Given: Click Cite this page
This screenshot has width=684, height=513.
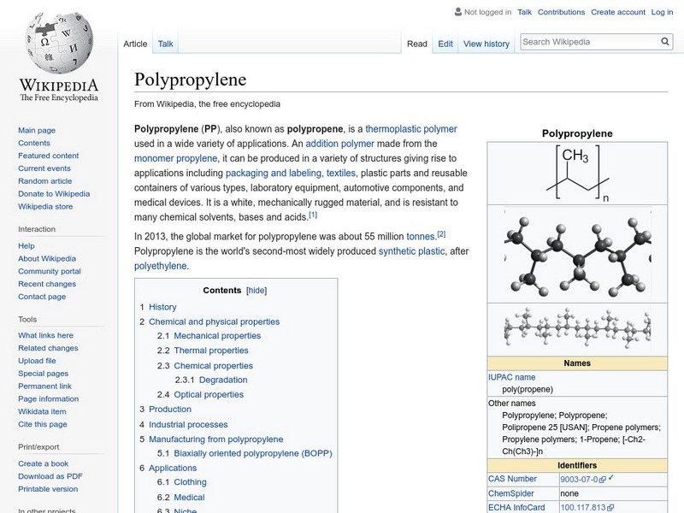Looking at the screenshot, I should pyautogui.click(x=42, y=424).
